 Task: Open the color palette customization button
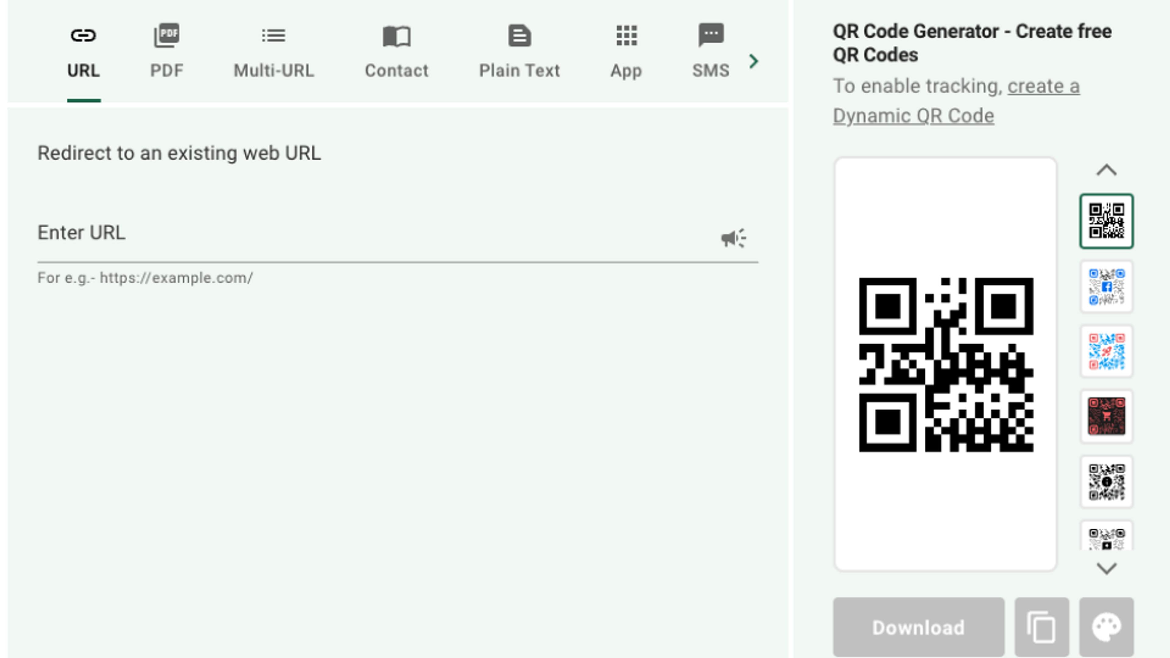click(1106, 627)
